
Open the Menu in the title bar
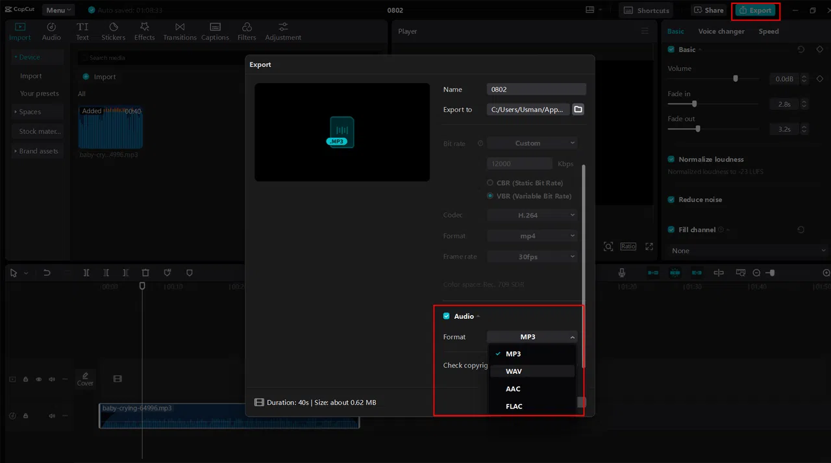(x=58, y=10)
